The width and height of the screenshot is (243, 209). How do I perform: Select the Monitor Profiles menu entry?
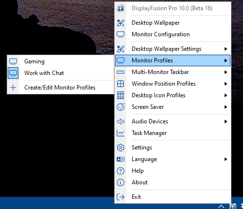(173, 60)
